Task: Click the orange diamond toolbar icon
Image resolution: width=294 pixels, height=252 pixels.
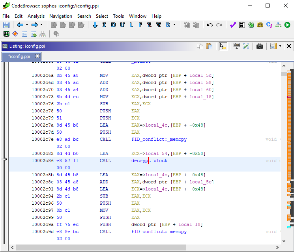Action: point(15,34)
